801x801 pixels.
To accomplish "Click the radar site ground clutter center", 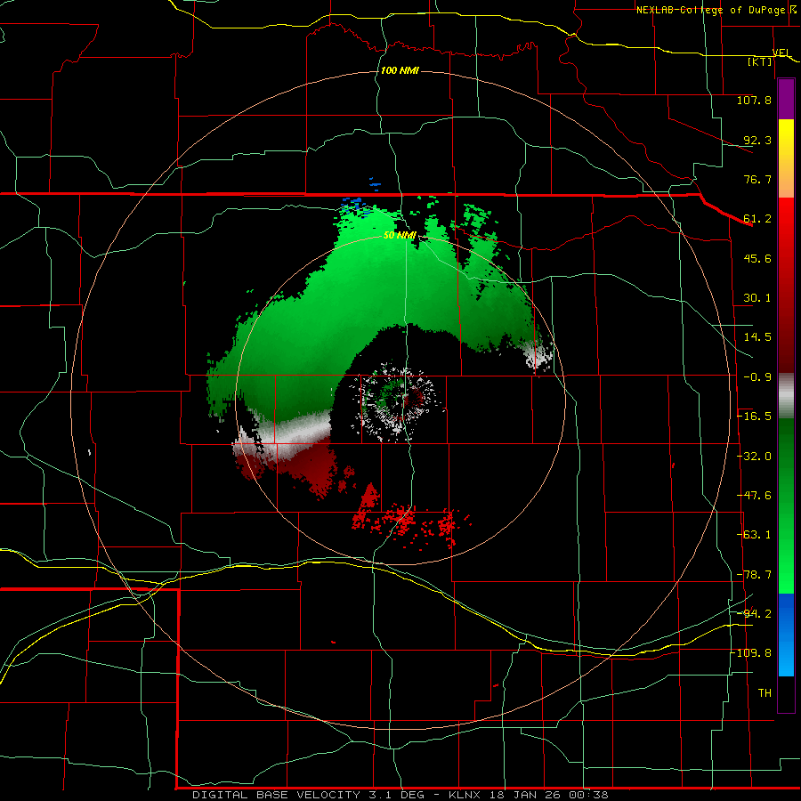I will [x=400, y=401].
